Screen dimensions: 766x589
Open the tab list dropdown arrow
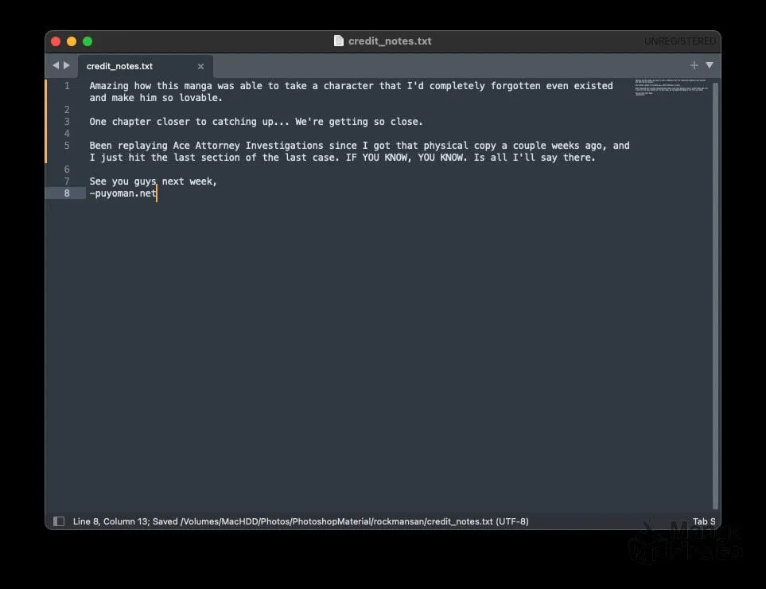[710, 65]
